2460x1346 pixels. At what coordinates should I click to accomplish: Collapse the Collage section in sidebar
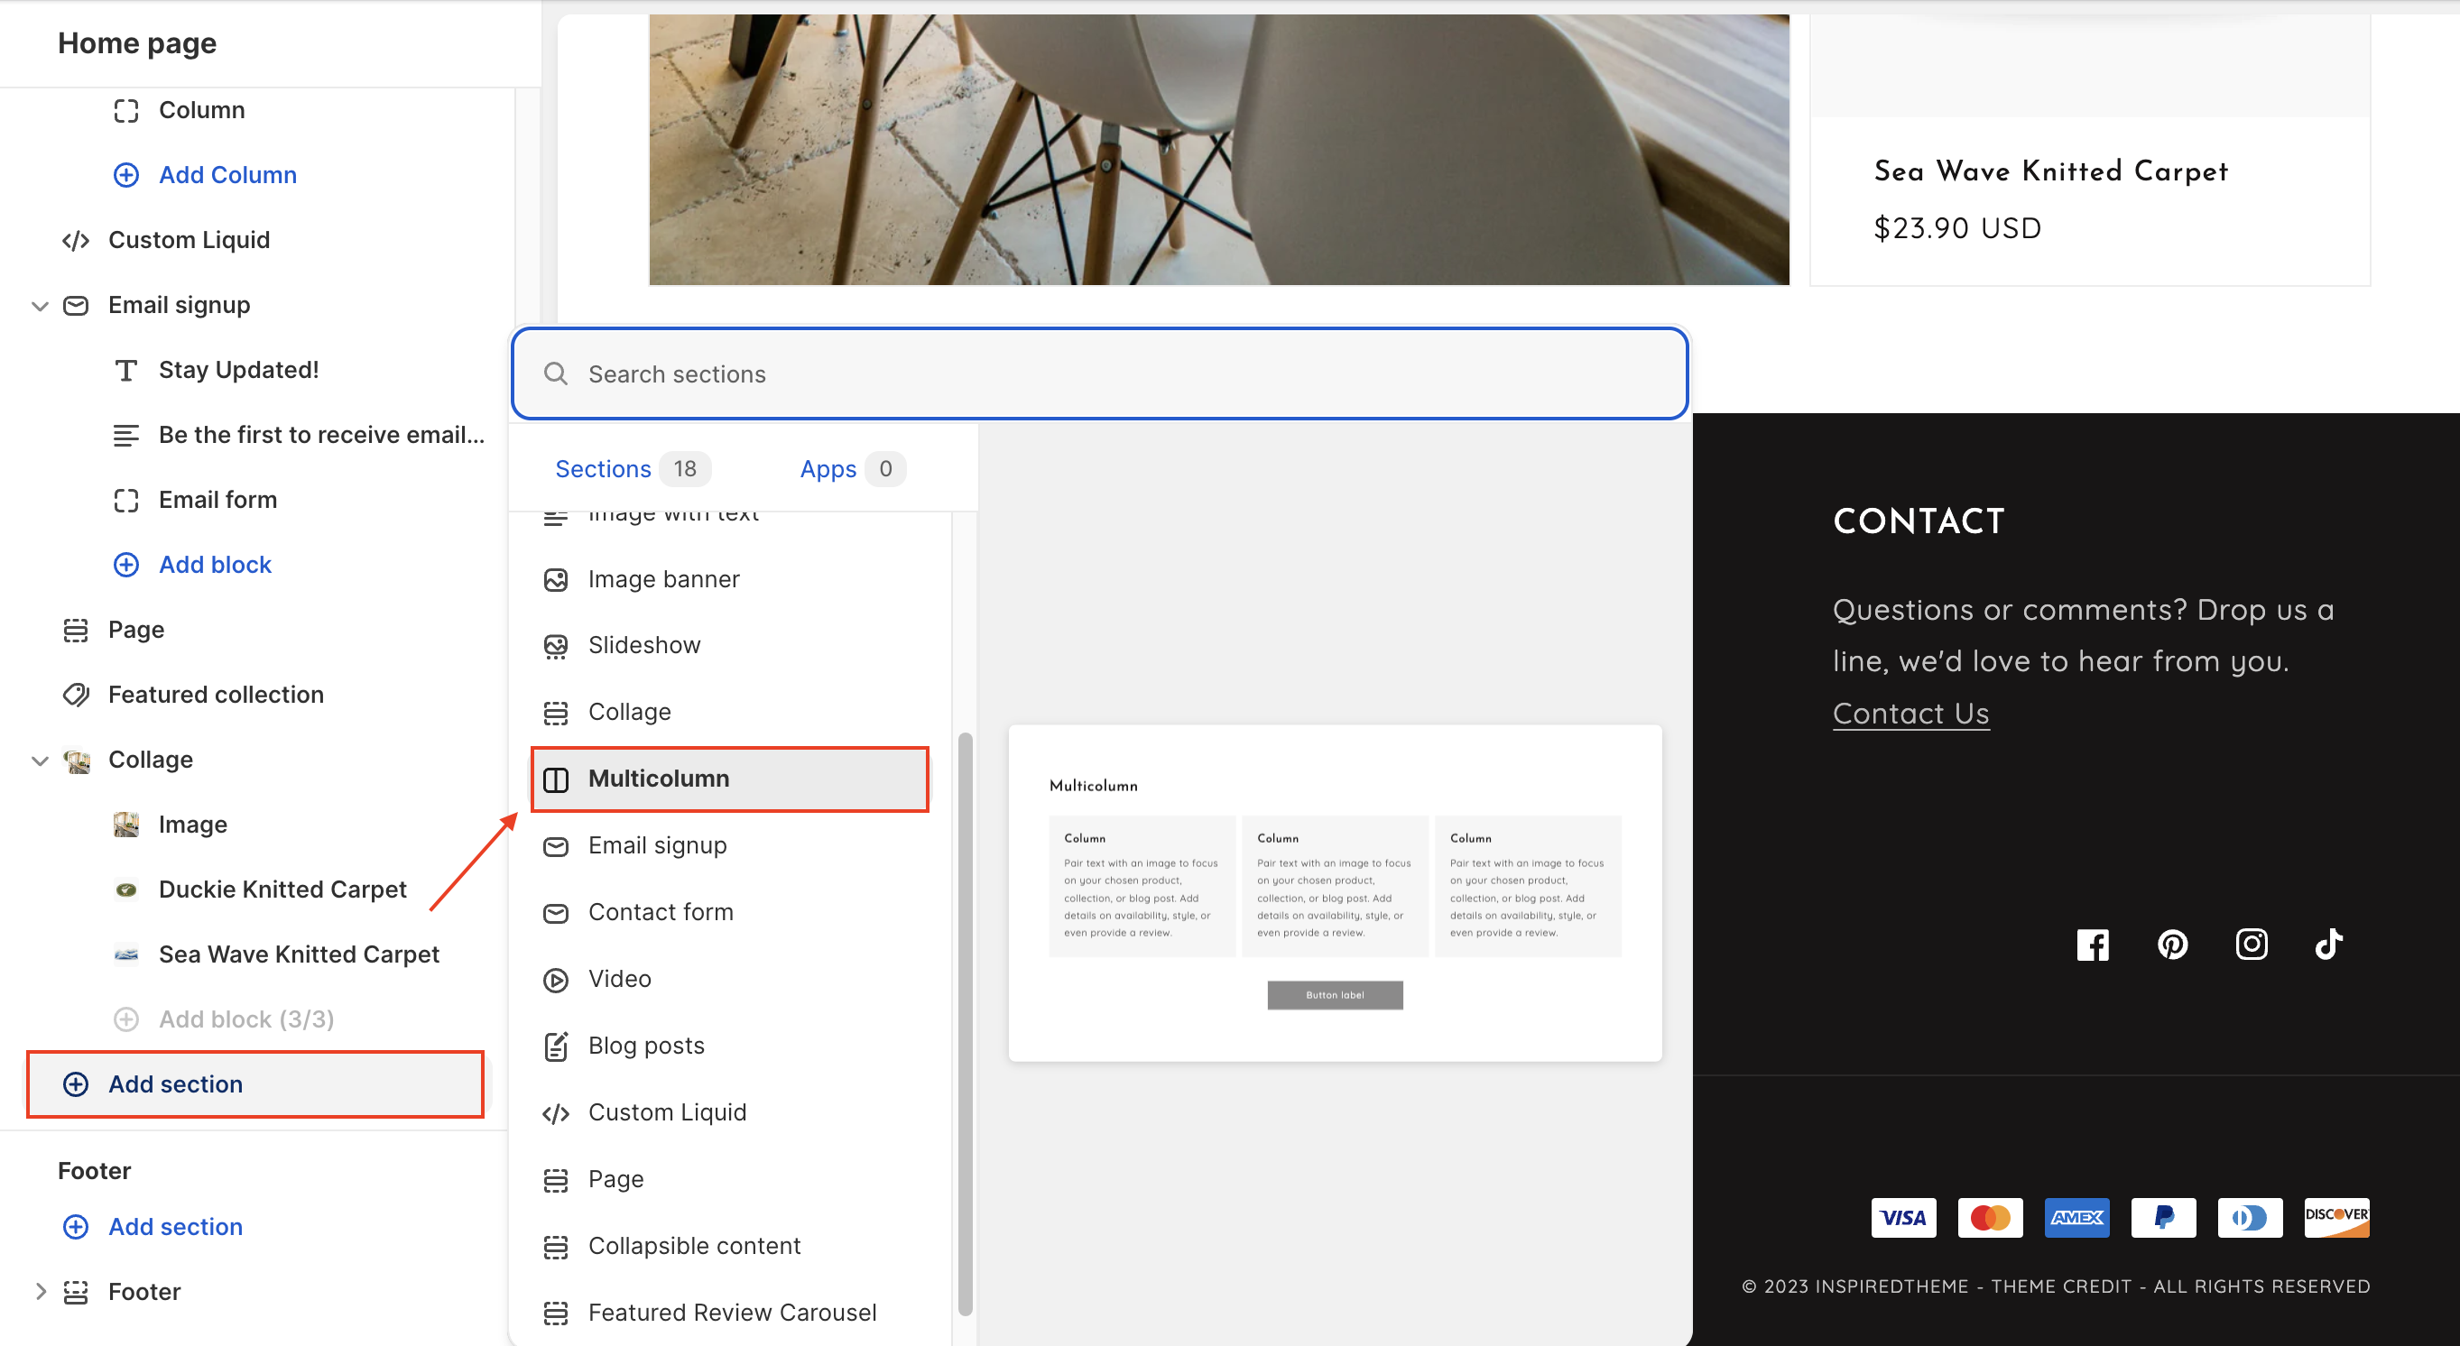(40, 760)
